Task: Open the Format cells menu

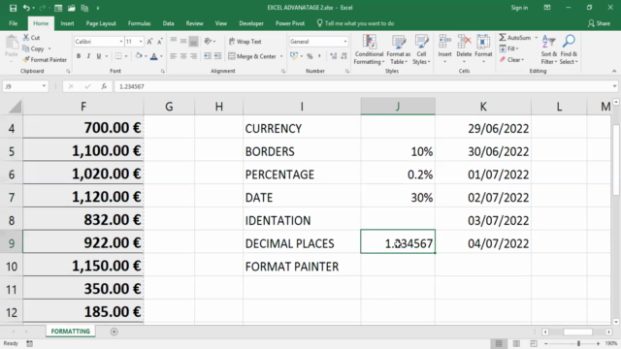Action: (483, 49)
